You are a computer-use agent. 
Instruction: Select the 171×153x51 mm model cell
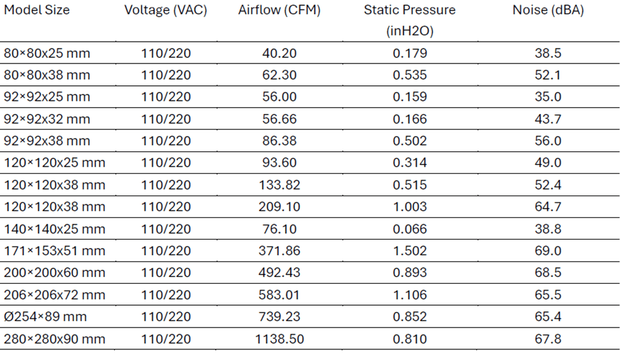53,251
